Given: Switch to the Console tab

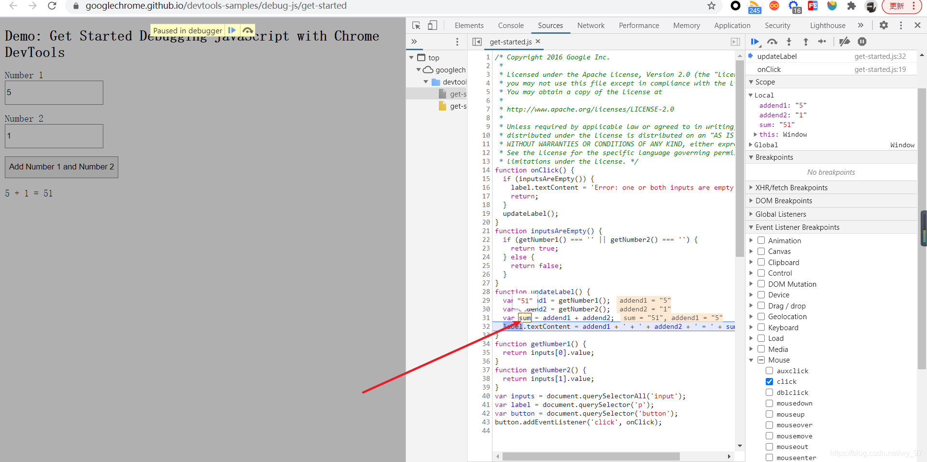Looking at the screenshot, I should pos(511,26).
